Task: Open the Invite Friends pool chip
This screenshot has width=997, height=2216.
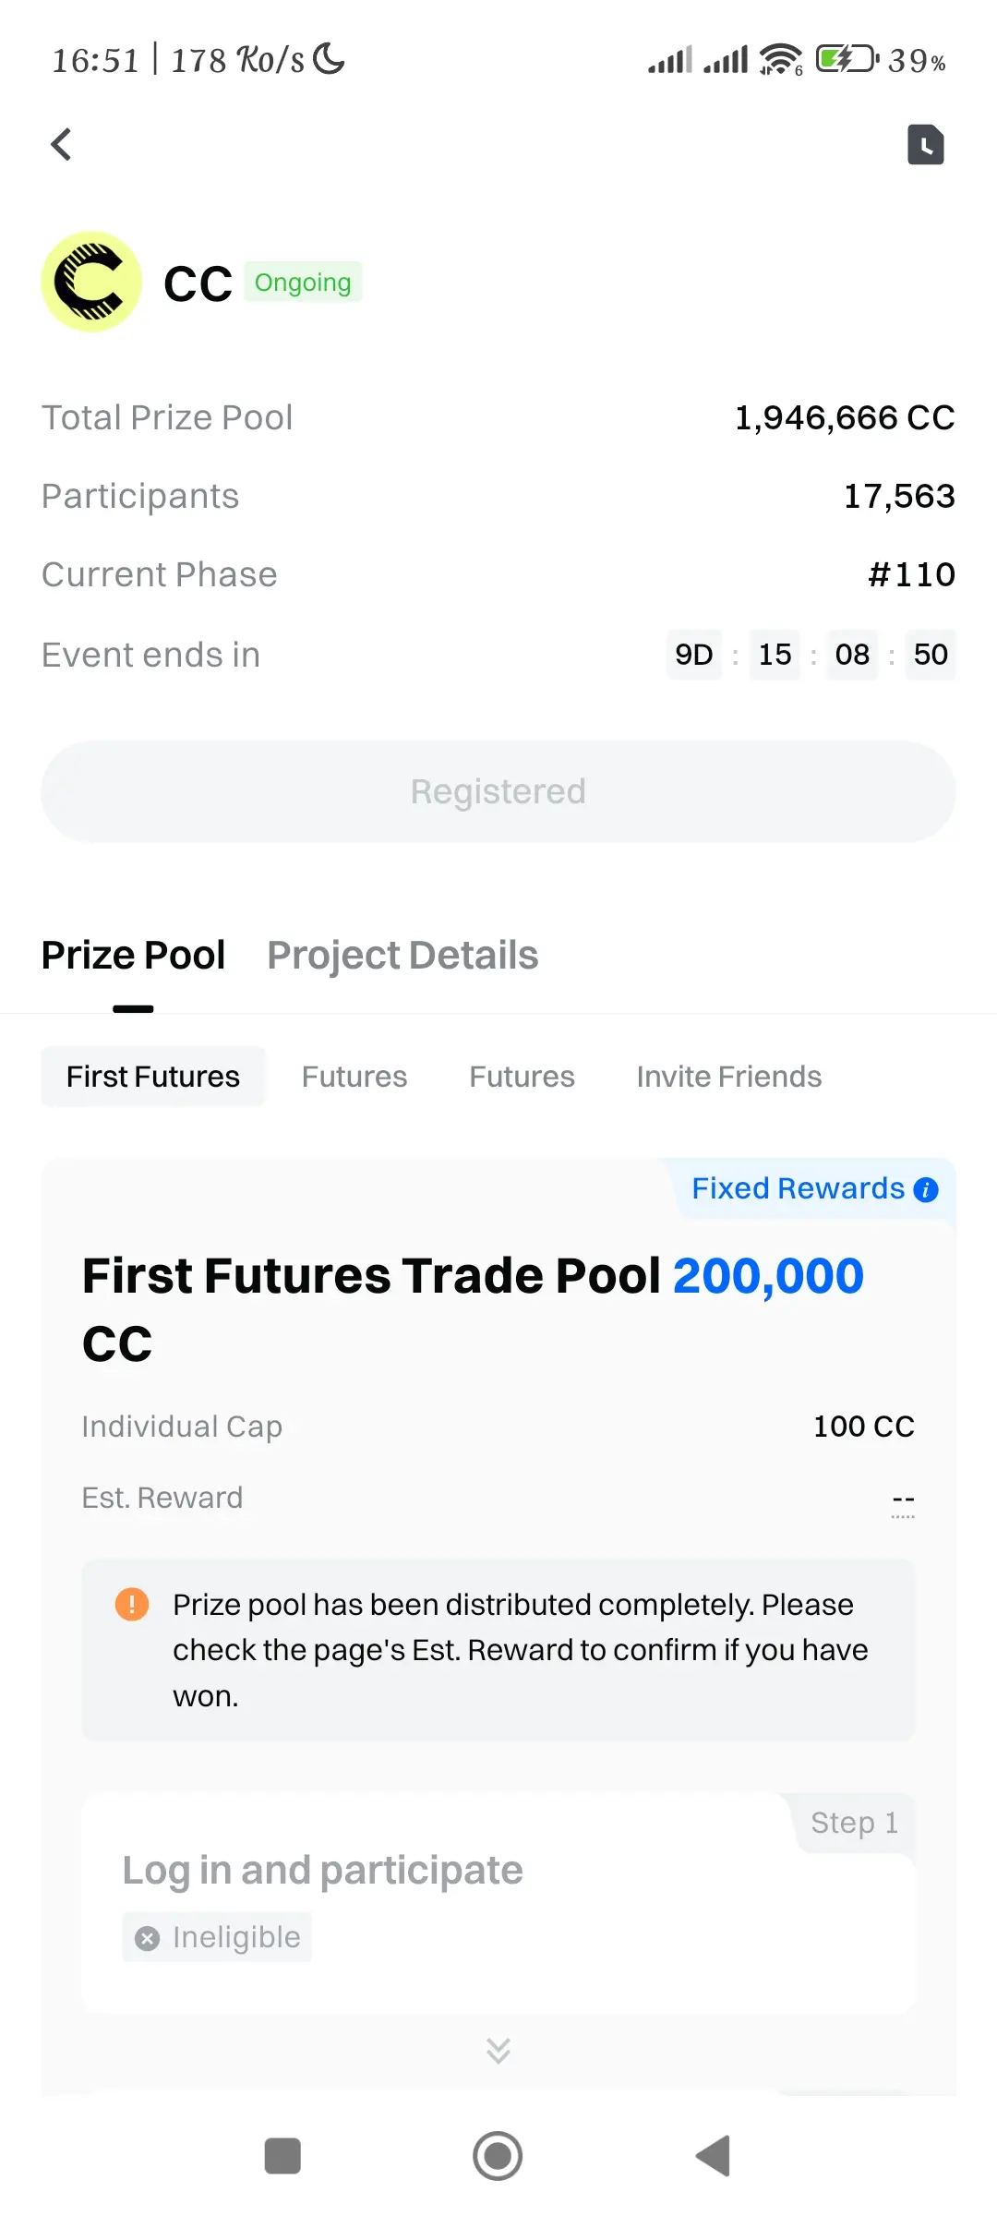Action: pyautogui.click(x=729, y=1077)
